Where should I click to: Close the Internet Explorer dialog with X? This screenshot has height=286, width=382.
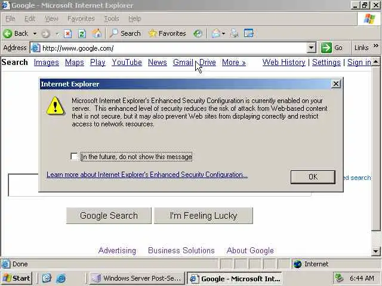click(335, 84)
